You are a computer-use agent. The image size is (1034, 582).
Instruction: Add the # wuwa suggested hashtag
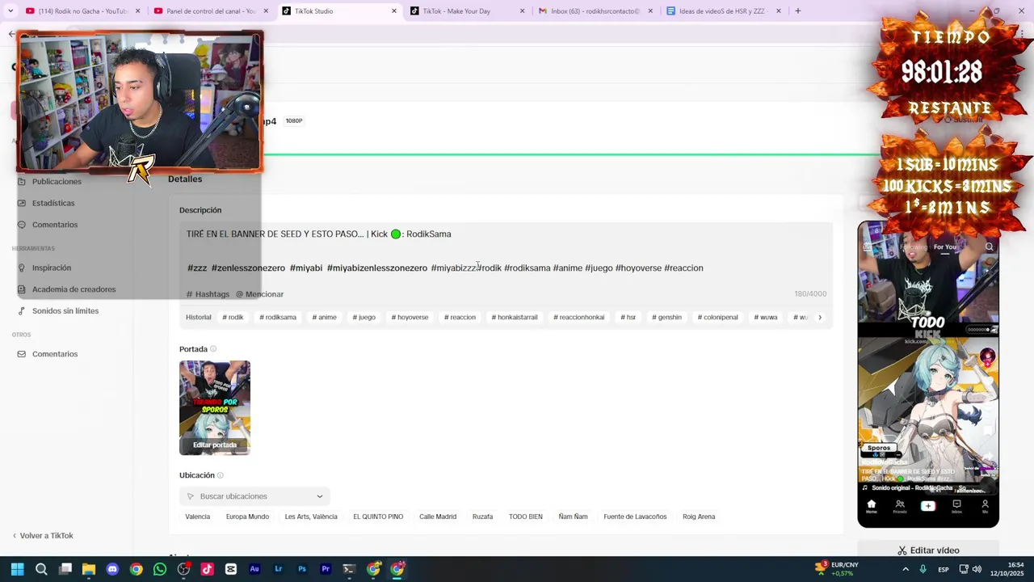coord(765,318)
